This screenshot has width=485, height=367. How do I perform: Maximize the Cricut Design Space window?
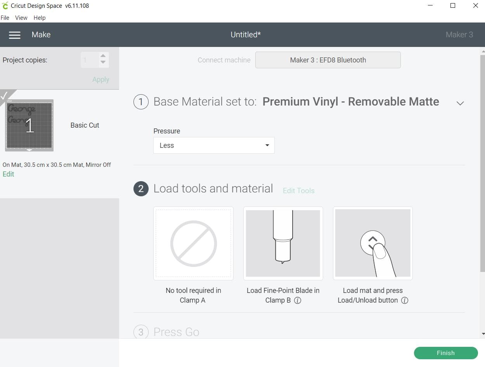tap(453, 6)
